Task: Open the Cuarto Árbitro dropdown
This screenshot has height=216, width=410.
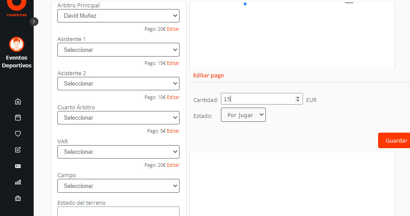Action: click(118, 118)
